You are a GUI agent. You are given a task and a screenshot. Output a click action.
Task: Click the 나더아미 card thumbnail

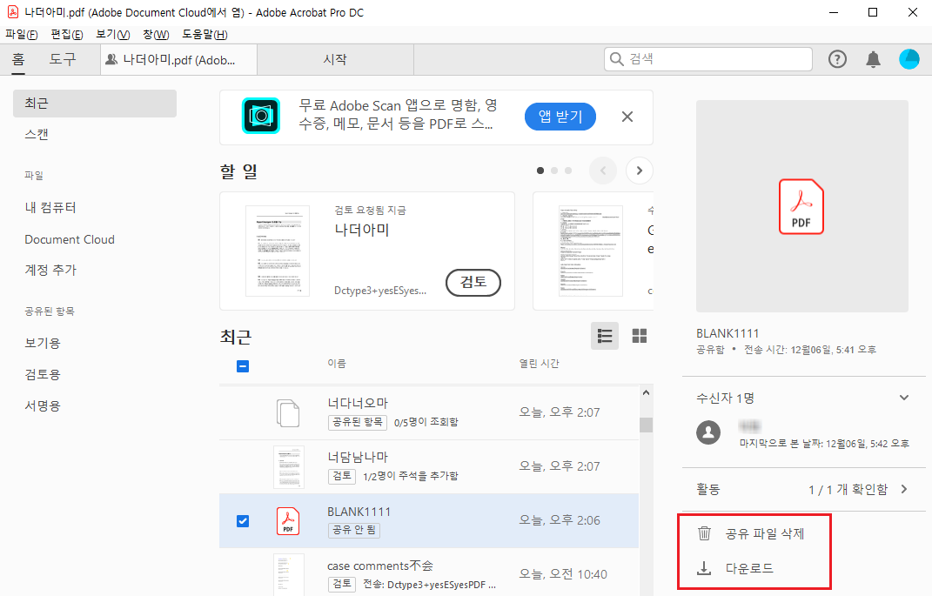click(x=278, y=251)
